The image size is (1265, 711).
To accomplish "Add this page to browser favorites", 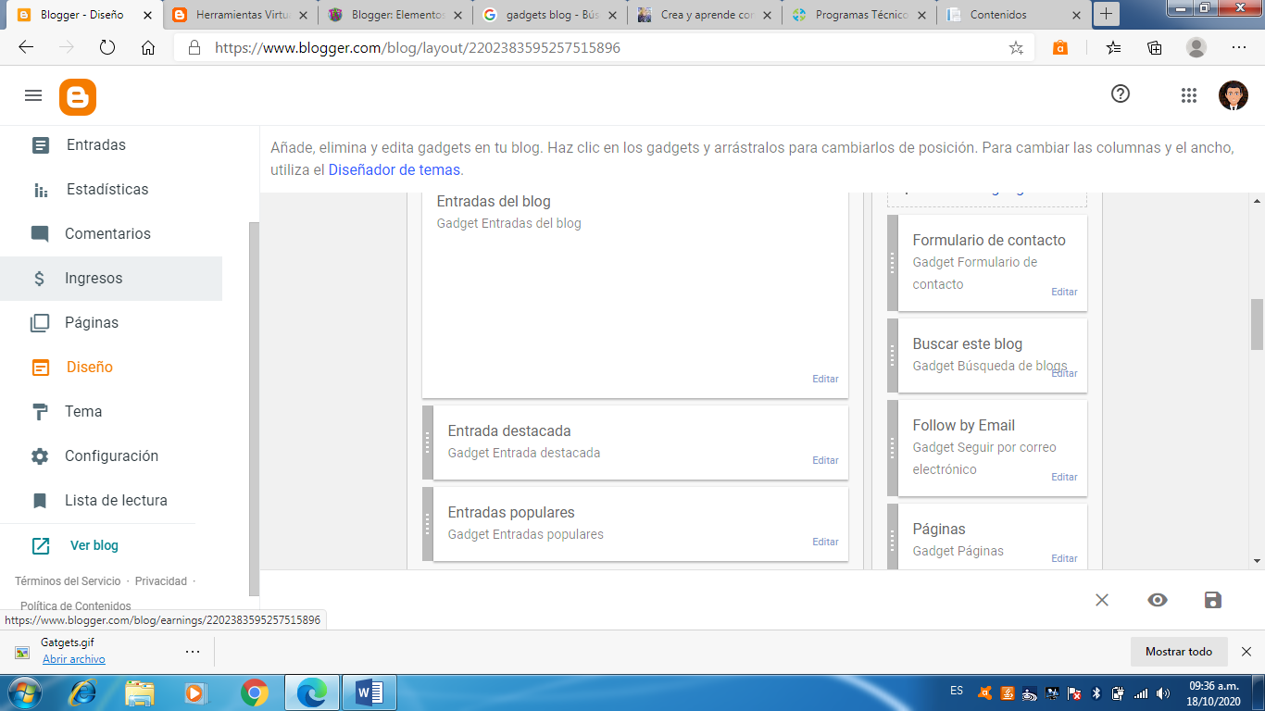I will click(1016, 48).
